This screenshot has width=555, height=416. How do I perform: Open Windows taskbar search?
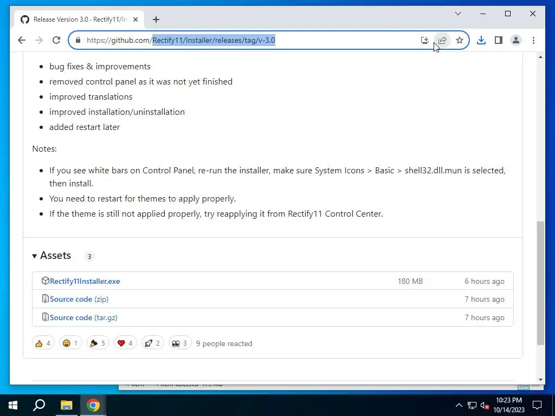(39, 405)
